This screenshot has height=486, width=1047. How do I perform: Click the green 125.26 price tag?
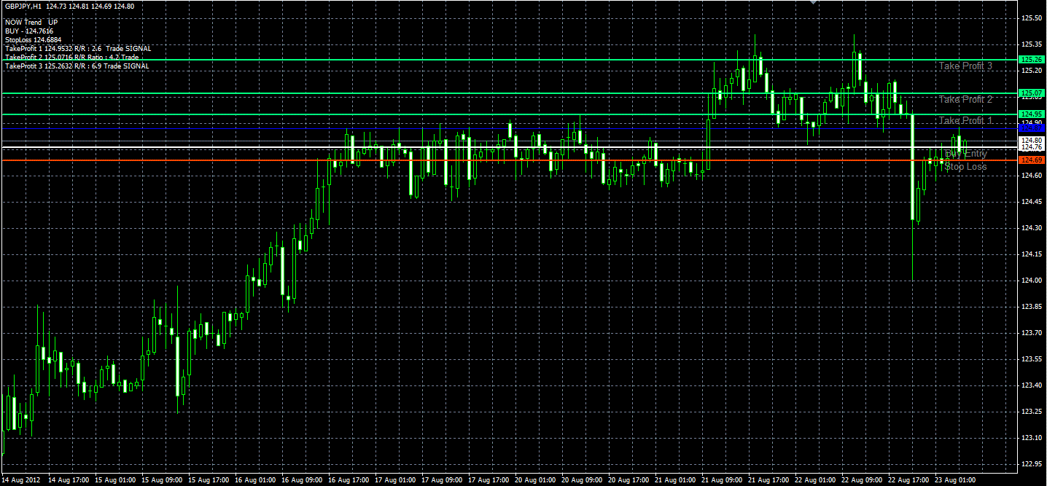[1032, 59]
